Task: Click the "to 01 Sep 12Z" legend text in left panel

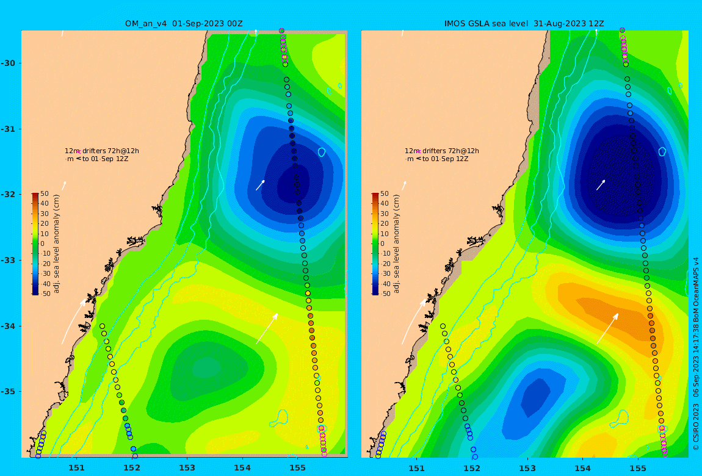Action: (105, 159)
